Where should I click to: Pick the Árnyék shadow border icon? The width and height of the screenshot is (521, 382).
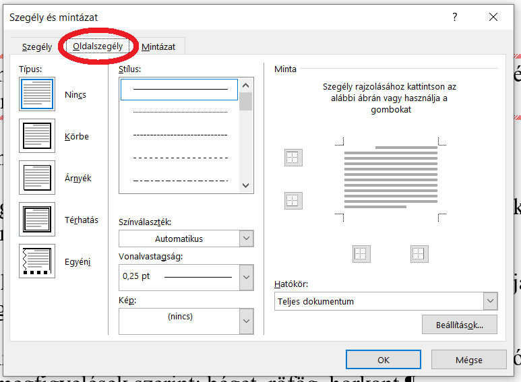36,178
